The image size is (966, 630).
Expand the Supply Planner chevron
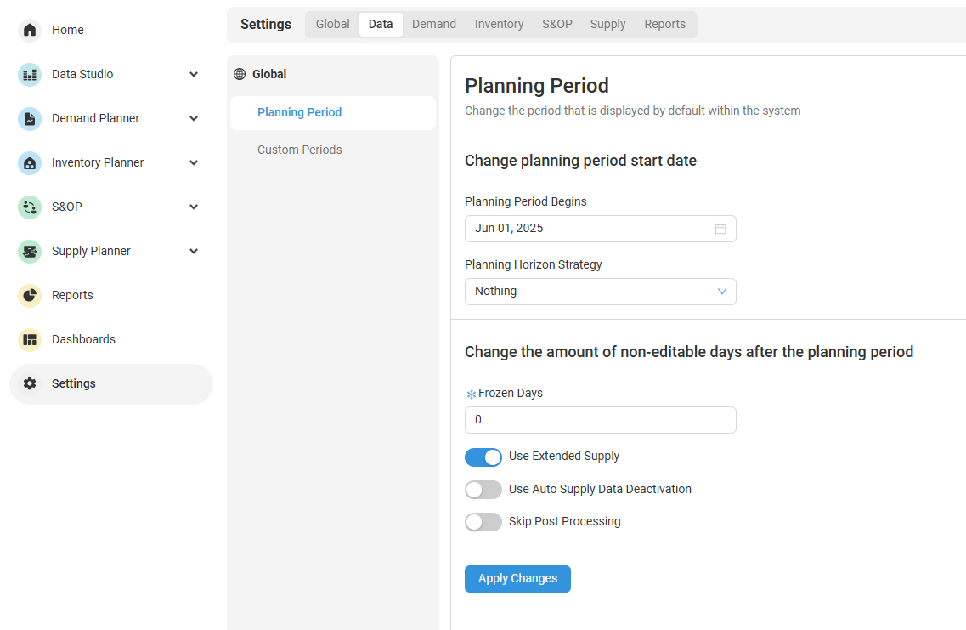coord(194,251)
